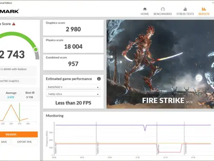Go to the Home tab

point(145,11)
